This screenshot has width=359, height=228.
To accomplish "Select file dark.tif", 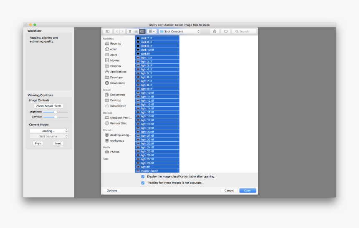I will (157, 54).
